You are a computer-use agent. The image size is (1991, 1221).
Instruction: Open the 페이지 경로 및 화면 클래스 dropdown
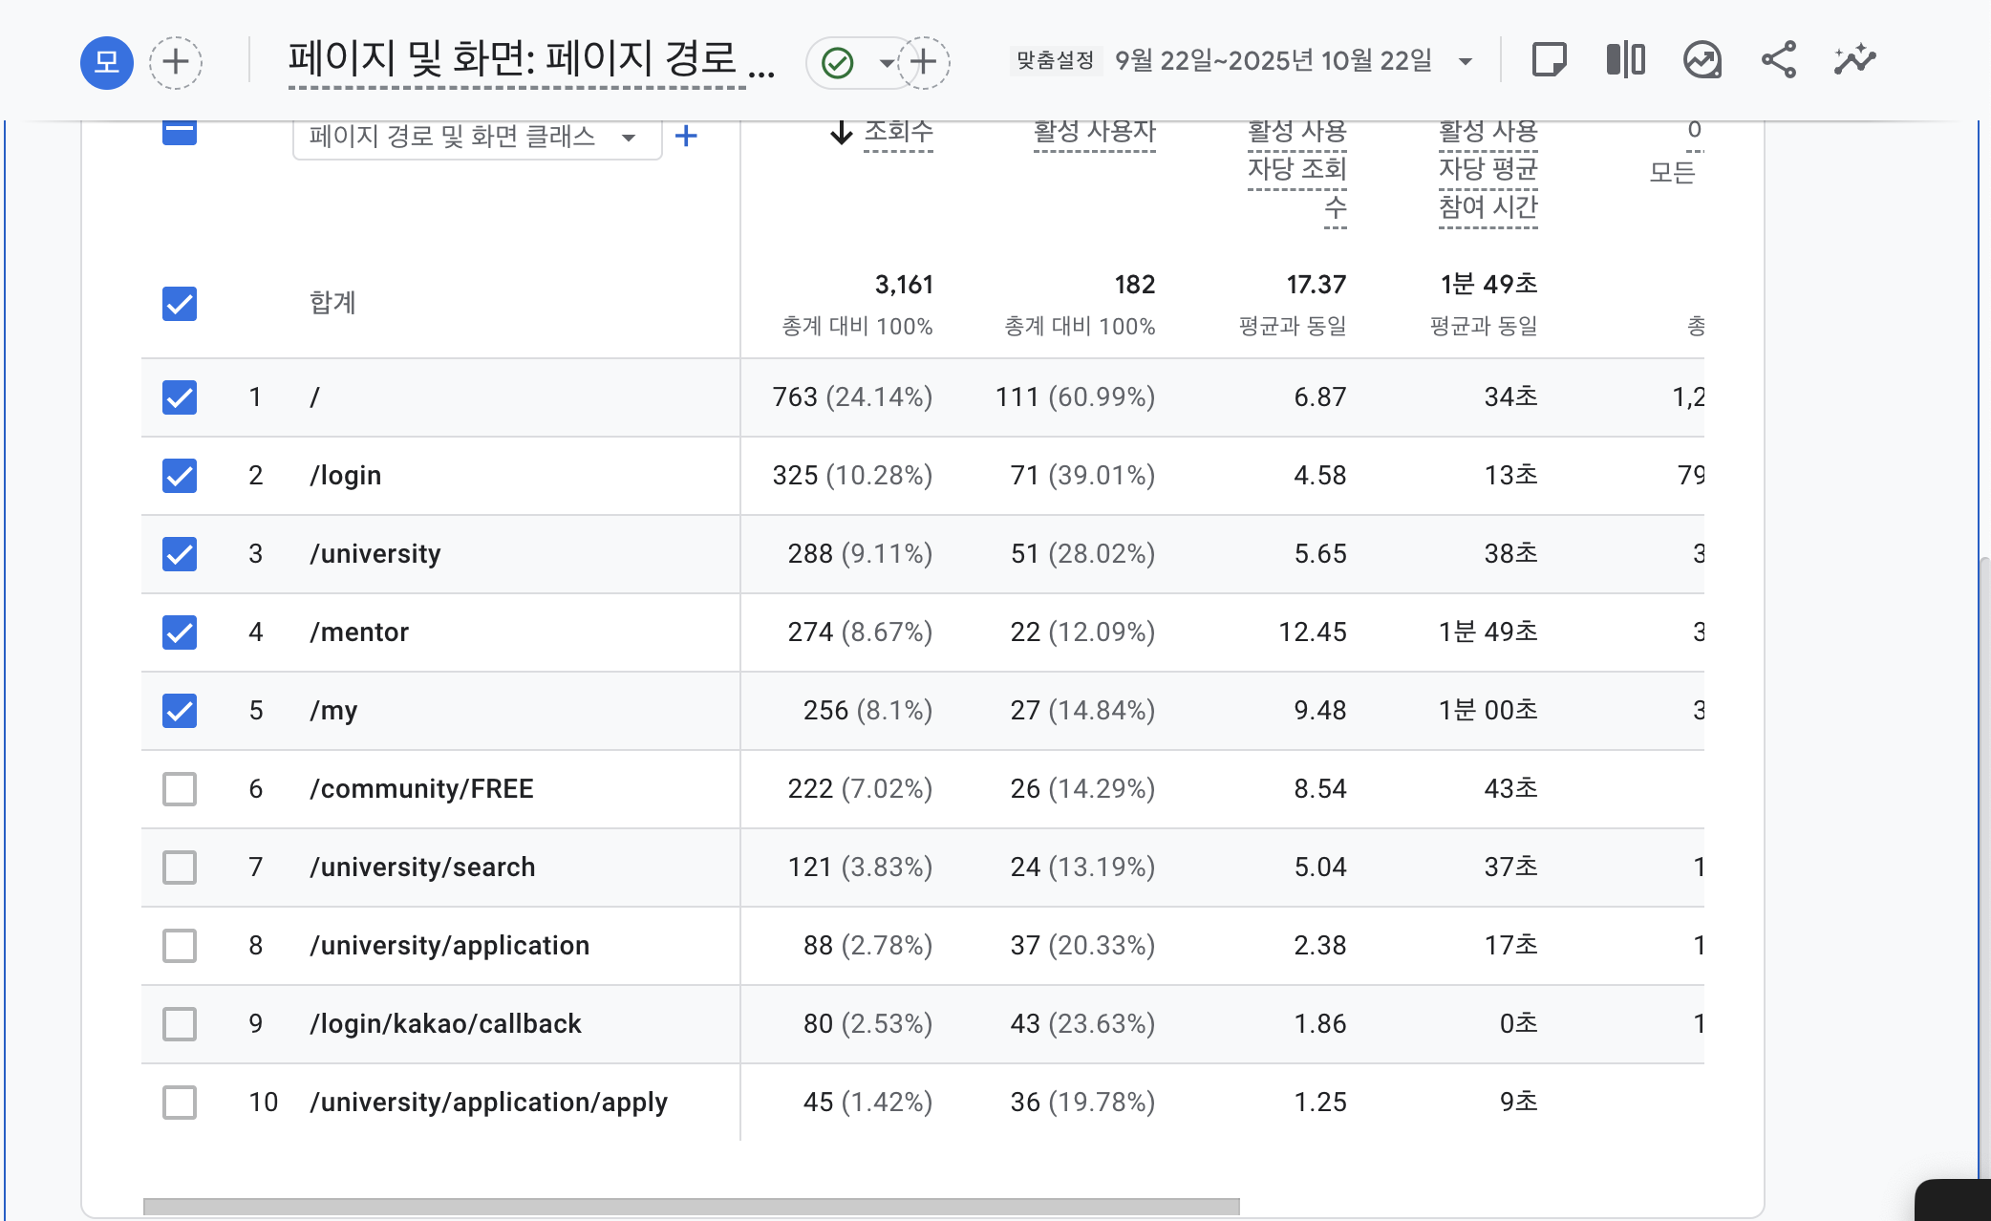[476, 137]
